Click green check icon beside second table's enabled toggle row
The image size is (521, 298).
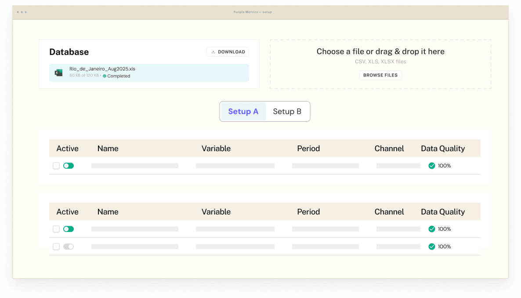pyautogui.click(x=432, y=229)
